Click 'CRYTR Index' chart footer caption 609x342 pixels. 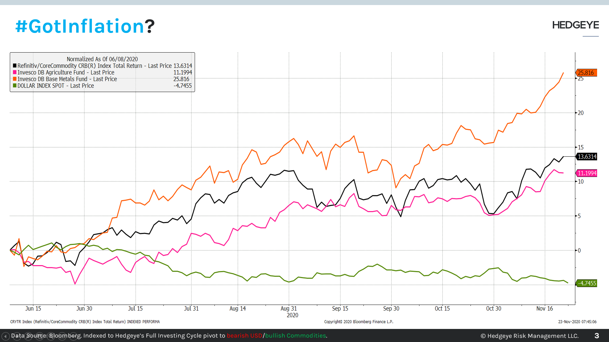click(x=85, y=322)
